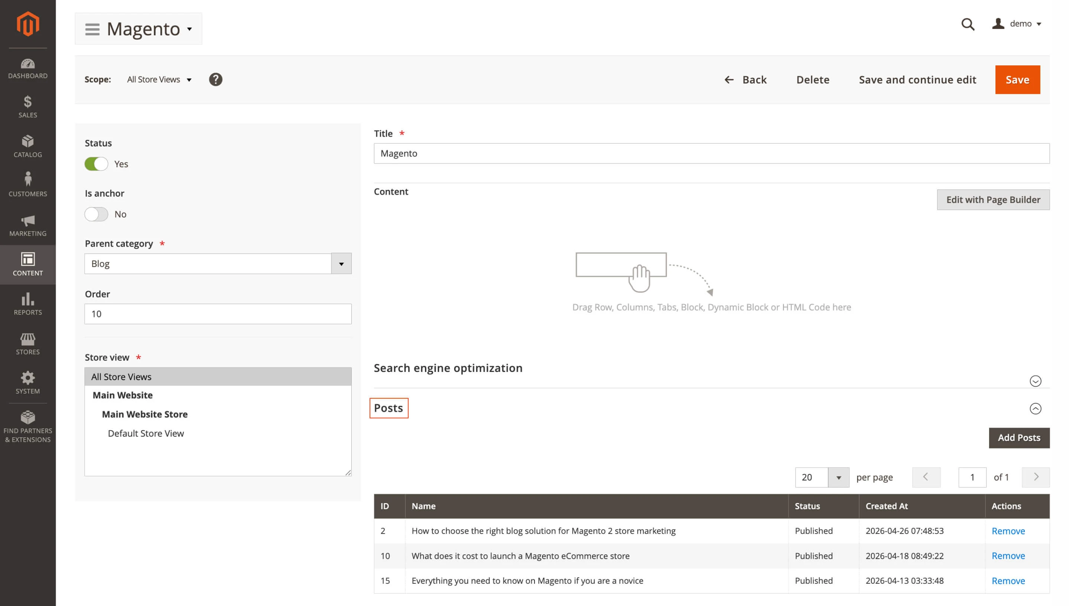The image size is (1069, 606).
Task: Click the ID column header
Action: (389, 506)
